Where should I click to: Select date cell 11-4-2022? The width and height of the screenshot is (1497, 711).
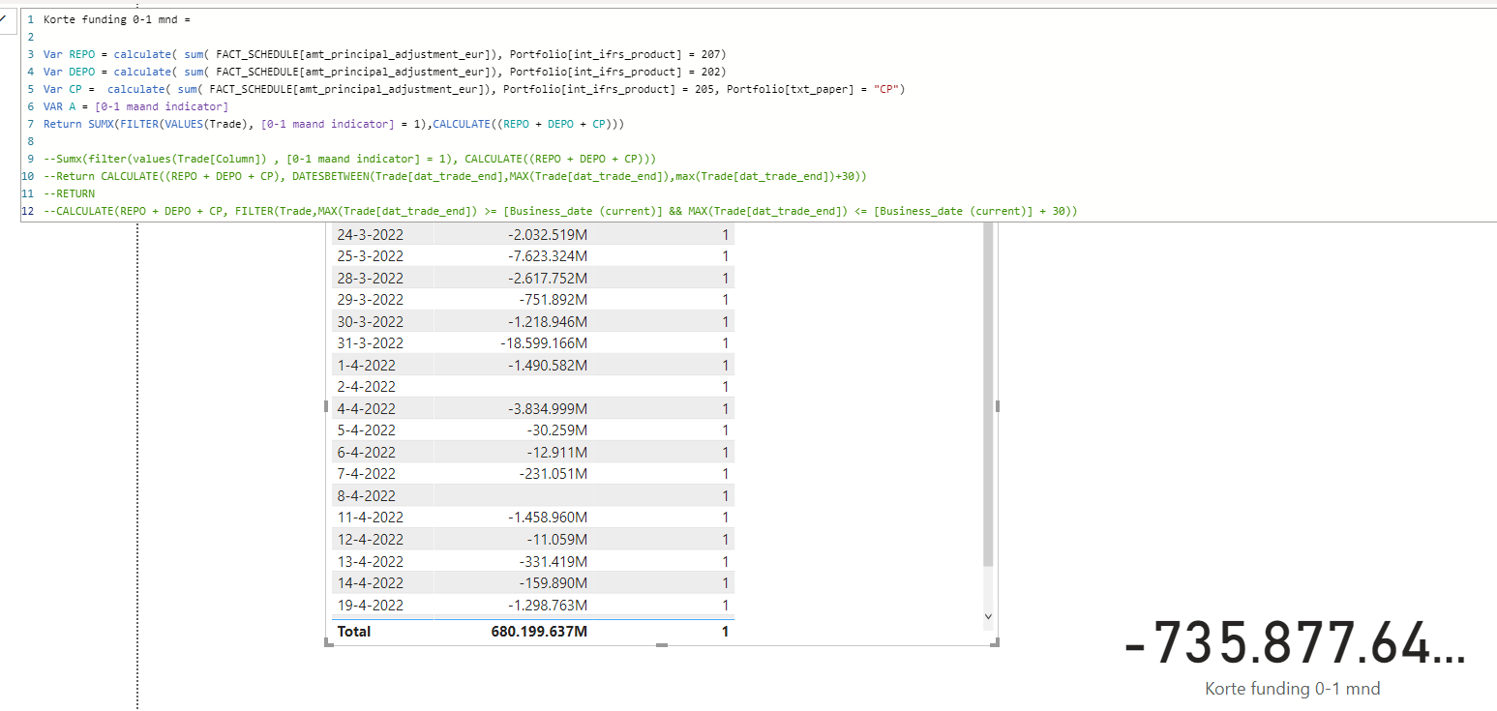point(371,518)
